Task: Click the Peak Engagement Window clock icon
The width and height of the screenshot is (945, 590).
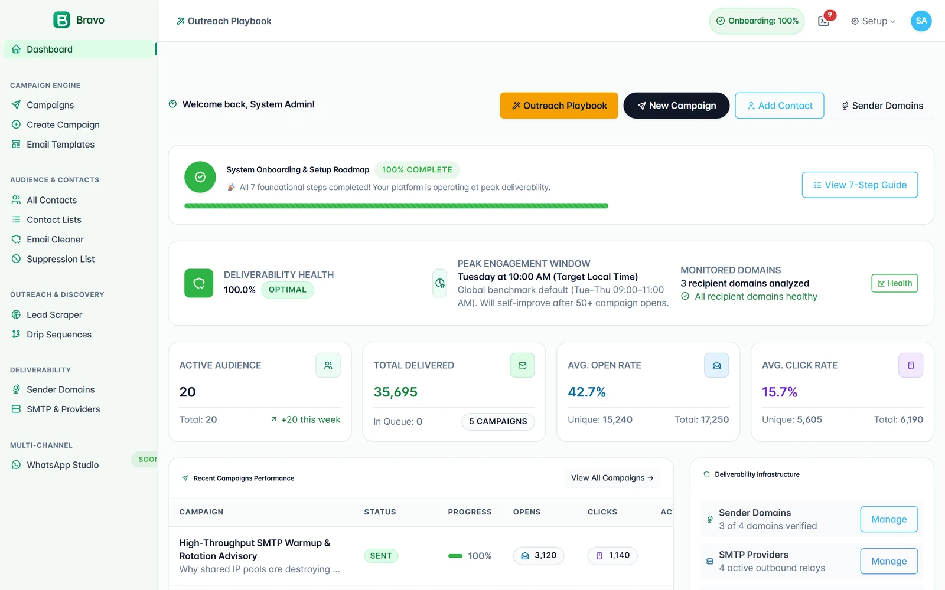Action: pos(440,283)
